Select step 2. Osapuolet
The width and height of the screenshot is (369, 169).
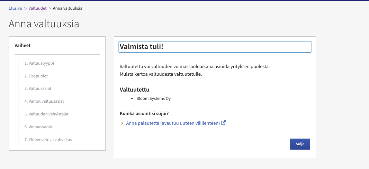click(x=36, y=76)
